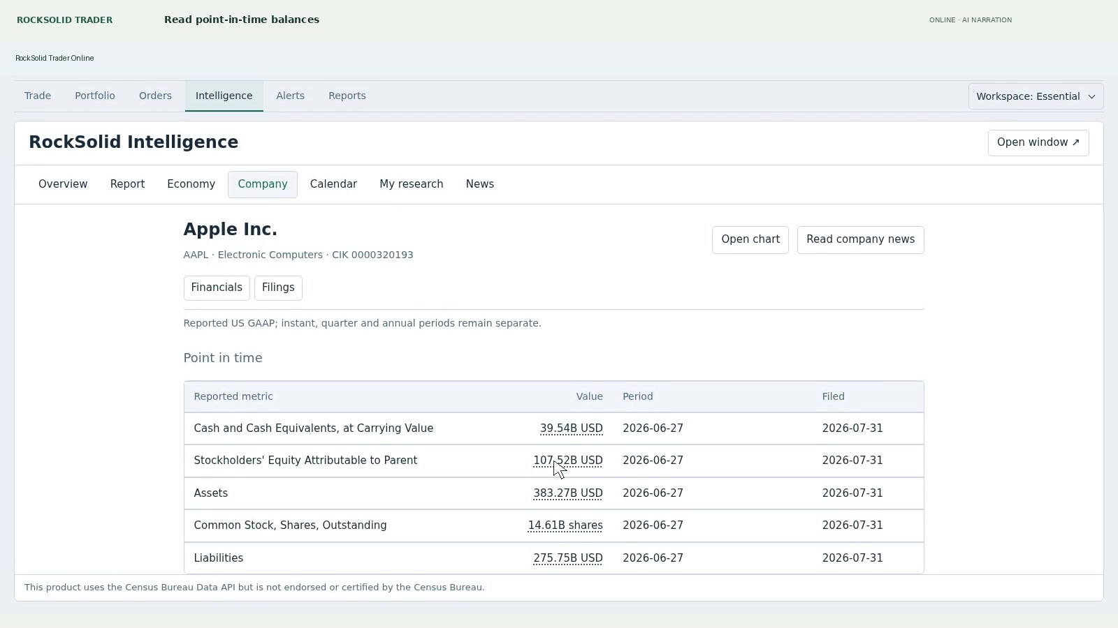Viewport: 1118px width, 628px height.
Task: Click the RockSolid Trader Online label
Action: (55, 58)
